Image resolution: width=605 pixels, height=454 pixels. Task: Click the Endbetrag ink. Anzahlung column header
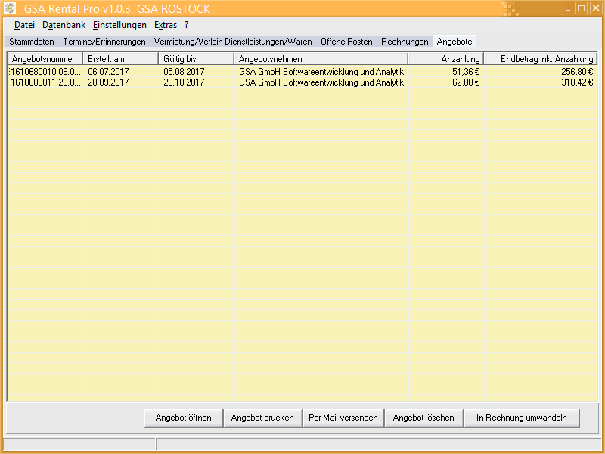(x=540, y=58)
